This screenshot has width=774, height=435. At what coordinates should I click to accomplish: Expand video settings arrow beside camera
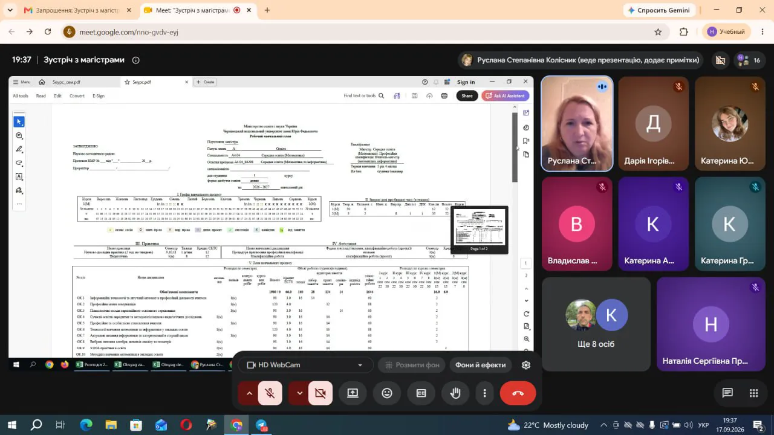[x=299, y=393]
